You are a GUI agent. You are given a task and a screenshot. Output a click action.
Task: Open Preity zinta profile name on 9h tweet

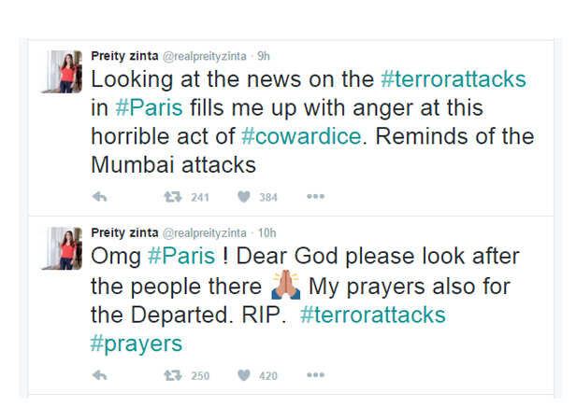coord(124,56)
